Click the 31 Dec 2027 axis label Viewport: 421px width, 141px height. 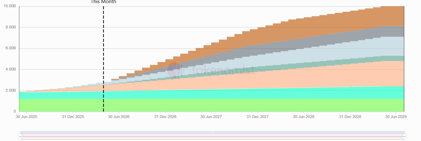tap(257, 117)
